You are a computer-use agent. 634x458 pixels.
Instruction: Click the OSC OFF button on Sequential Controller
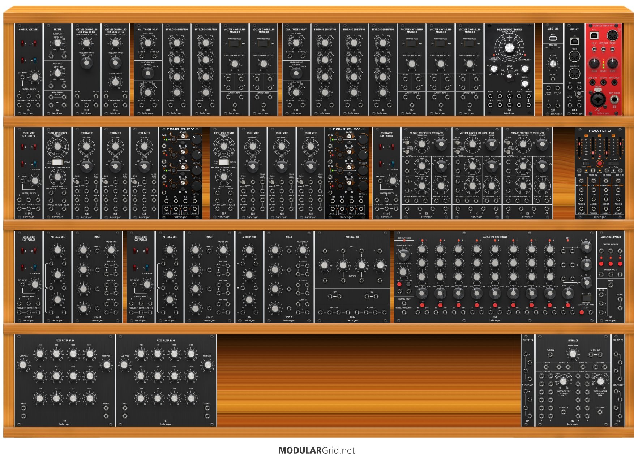(x=408, y=284)
